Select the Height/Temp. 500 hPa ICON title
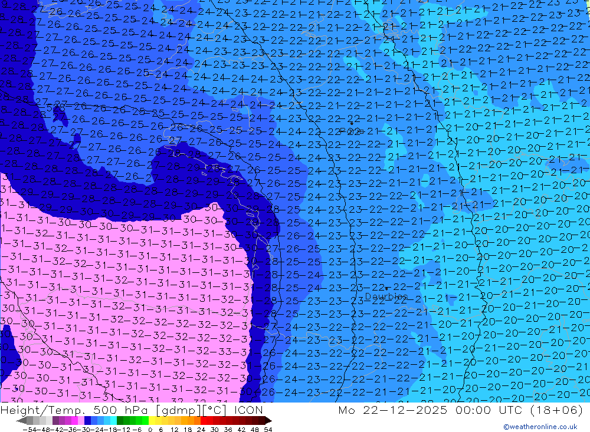The width and height of the screenshot is (590, 432). (x=132, y=410)
